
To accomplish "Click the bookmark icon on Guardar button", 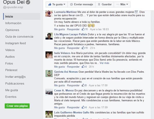I will pos(99,4).
